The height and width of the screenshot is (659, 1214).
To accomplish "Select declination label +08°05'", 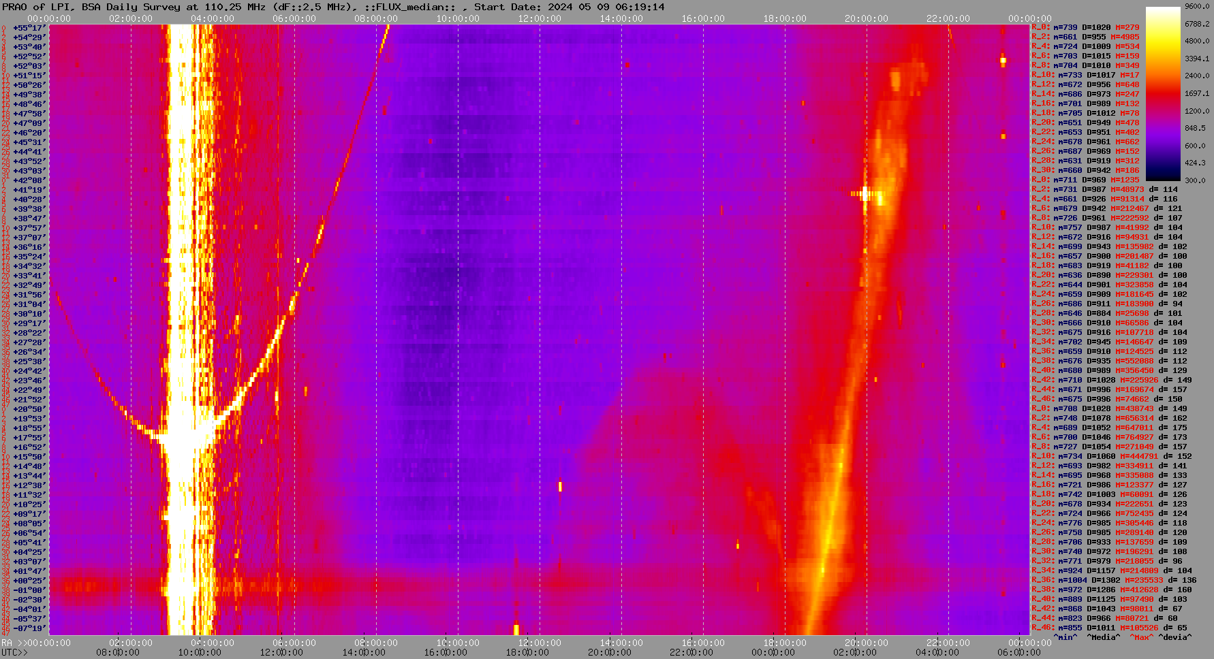I will (x=29, y=524).
